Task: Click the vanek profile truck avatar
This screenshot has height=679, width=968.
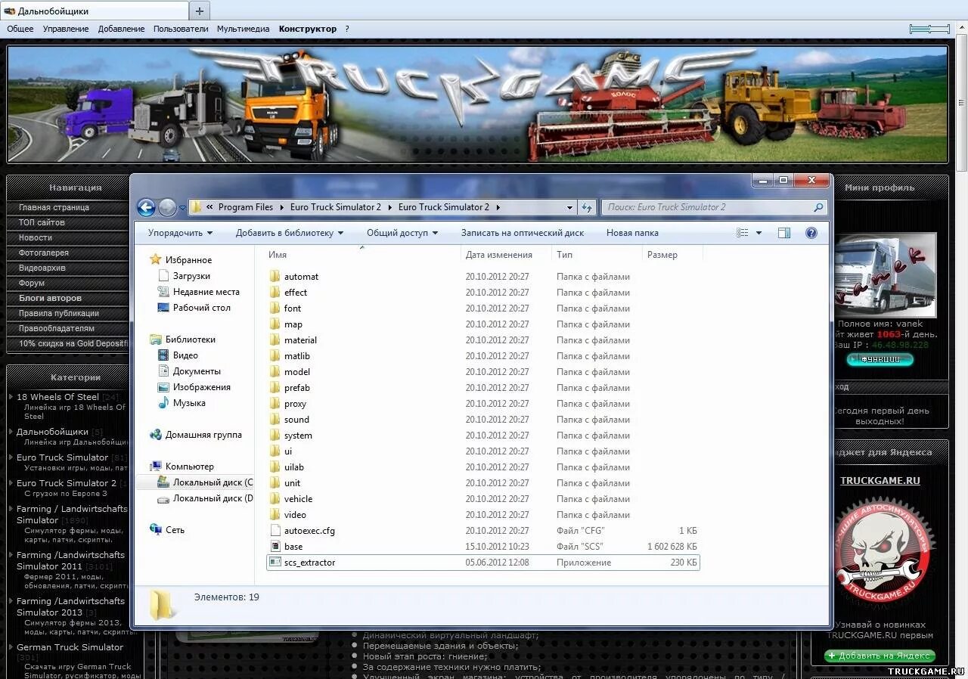Action: point(885,274)
